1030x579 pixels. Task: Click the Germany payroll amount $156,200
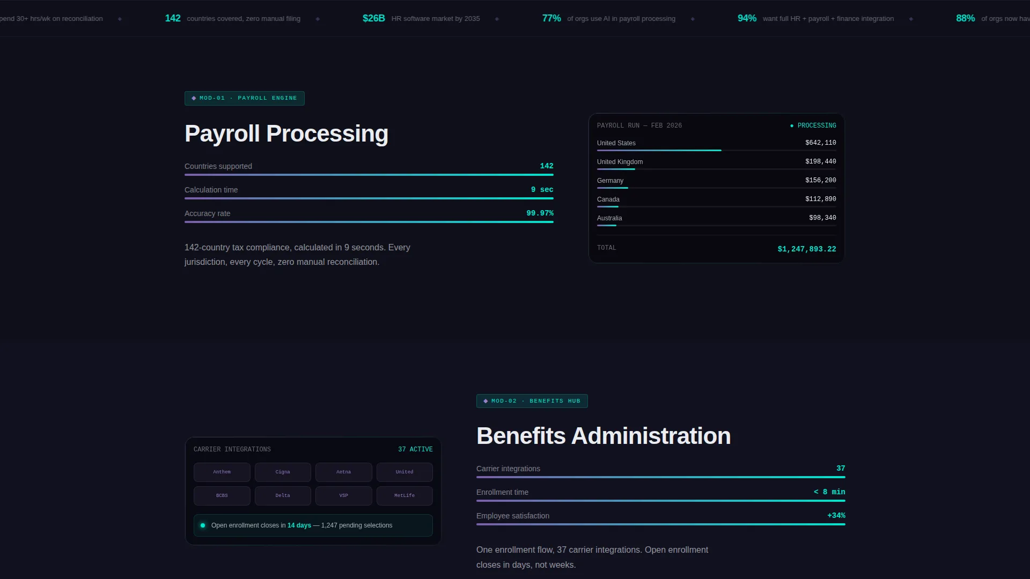tap(821, 181)
